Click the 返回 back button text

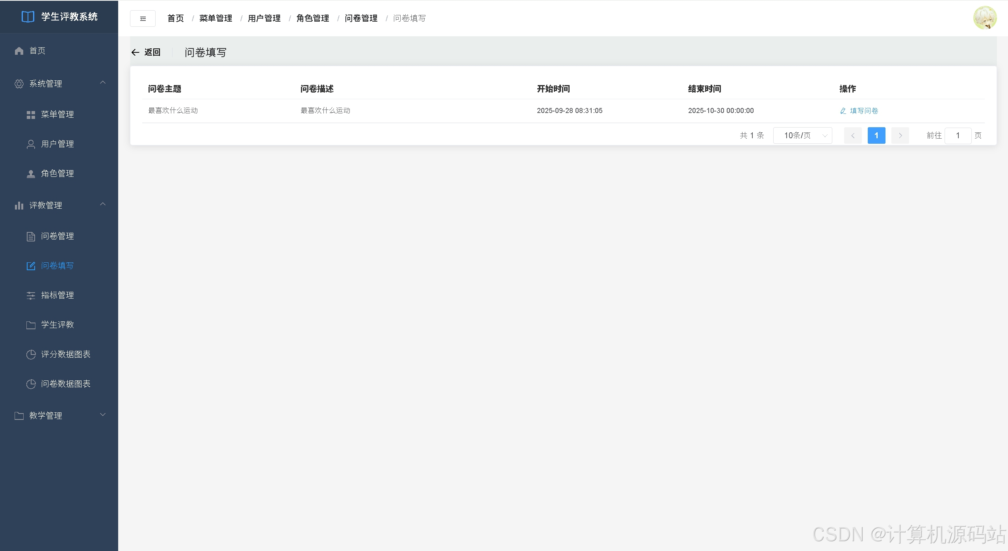pyautogui.click(x=152, y=52)
